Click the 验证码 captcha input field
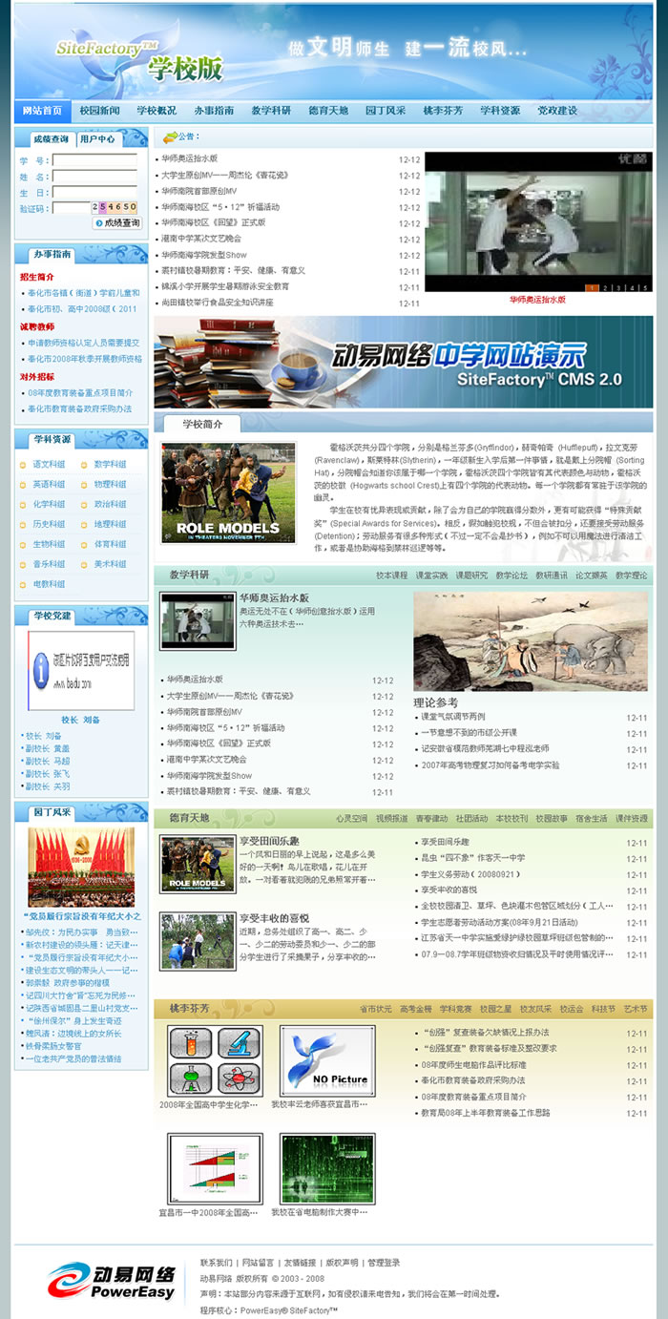Screen dimensions: 668x1319 click(71, 208)
